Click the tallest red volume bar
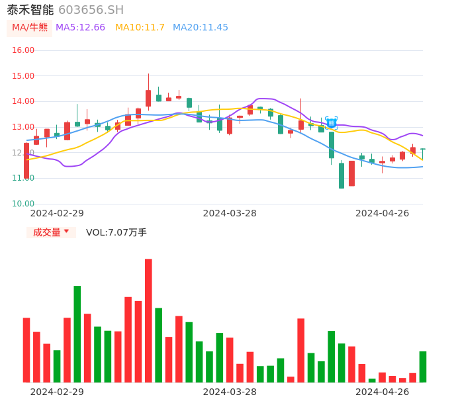Screen dimensions: 454x401 [148, 320]
